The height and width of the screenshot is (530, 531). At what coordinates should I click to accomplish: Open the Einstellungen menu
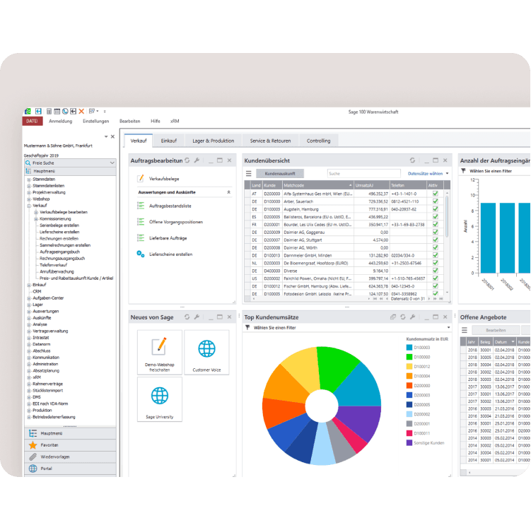[x=95, y=121]
